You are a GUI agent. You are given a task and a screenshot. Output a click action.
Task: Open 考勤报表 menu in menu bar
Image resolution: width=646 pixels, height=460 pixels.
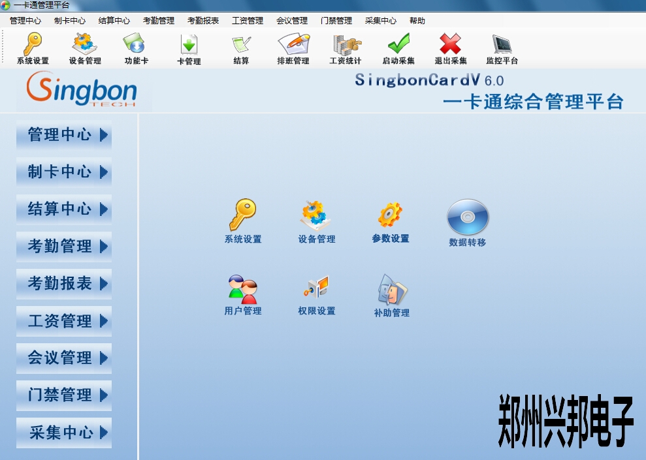coord(203,21)
